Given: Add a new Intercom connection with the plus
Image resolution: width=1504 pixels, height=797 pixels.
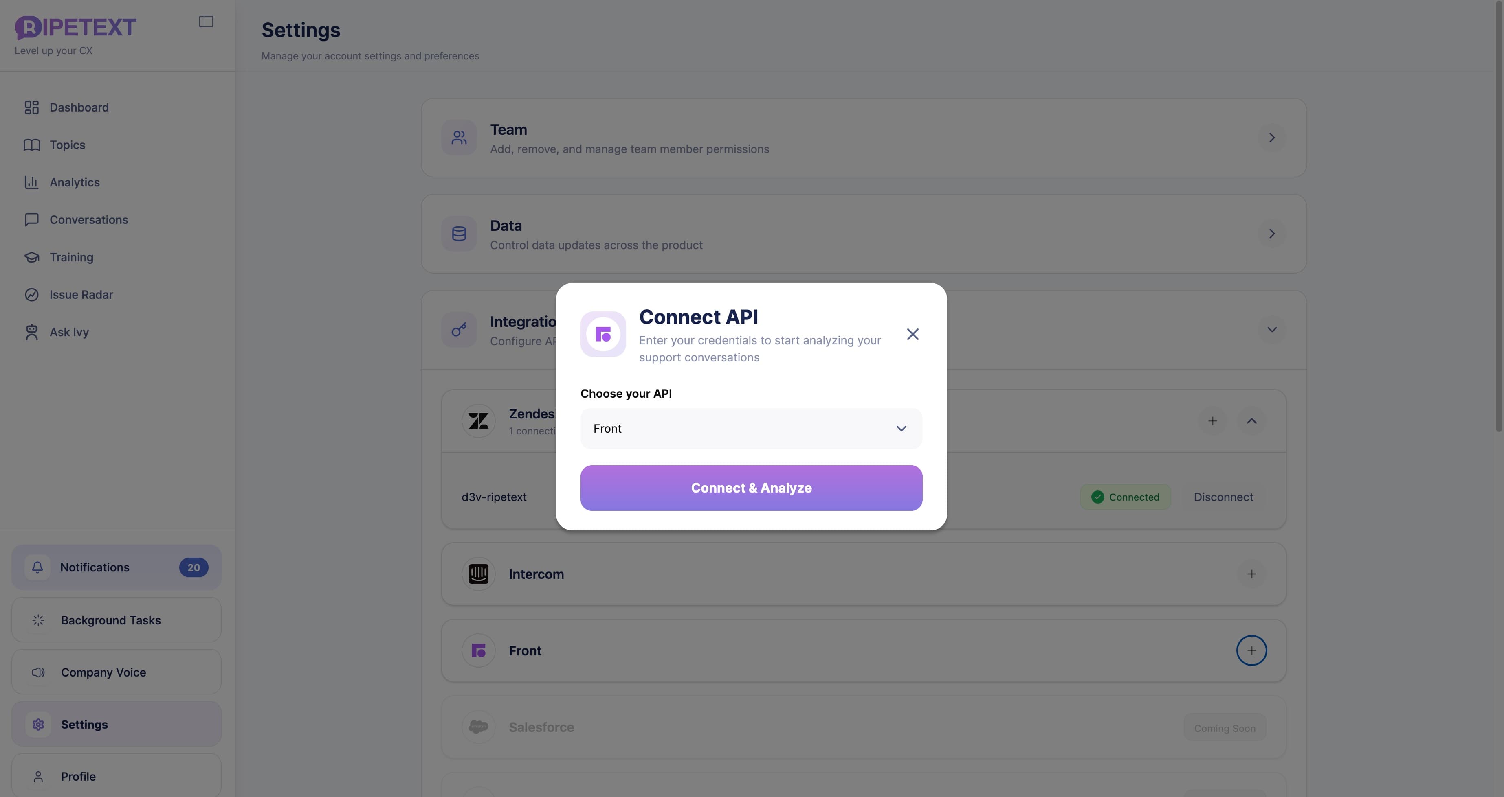Looking at the screenshot, I should [x=1251, y=574].
